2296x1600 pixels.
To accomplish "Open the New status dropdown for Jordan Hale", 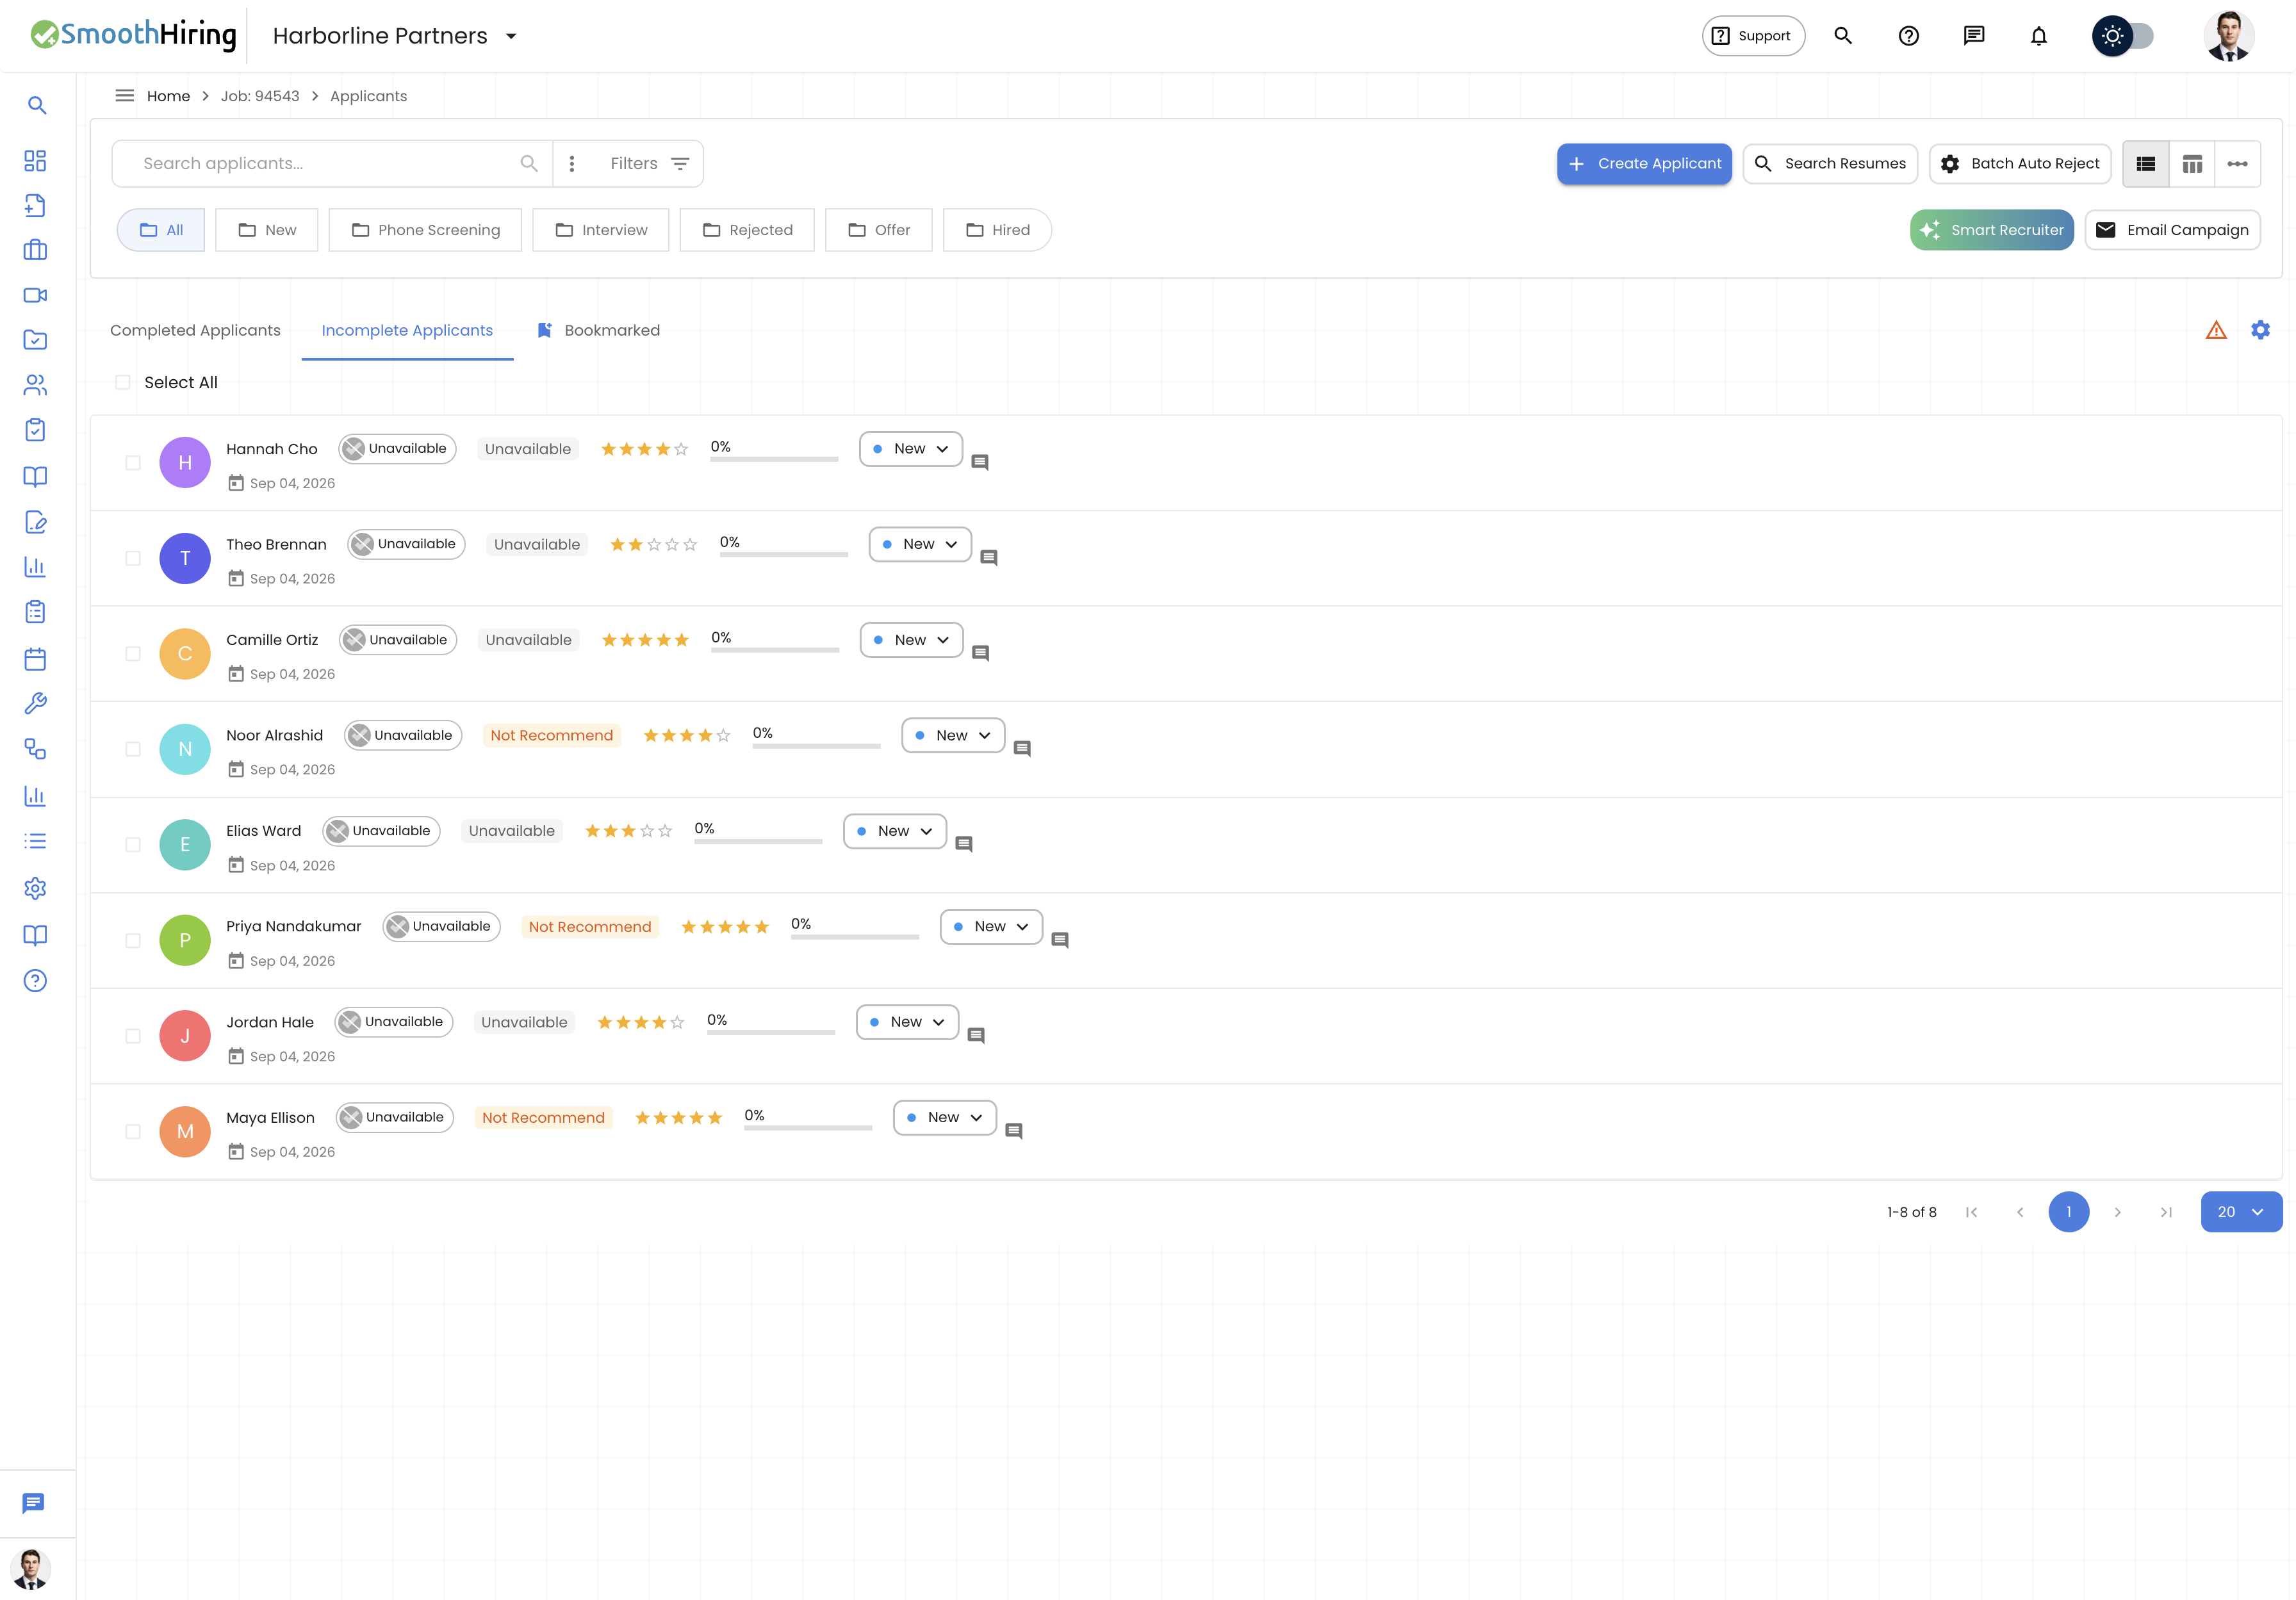I will [907, 1022].
